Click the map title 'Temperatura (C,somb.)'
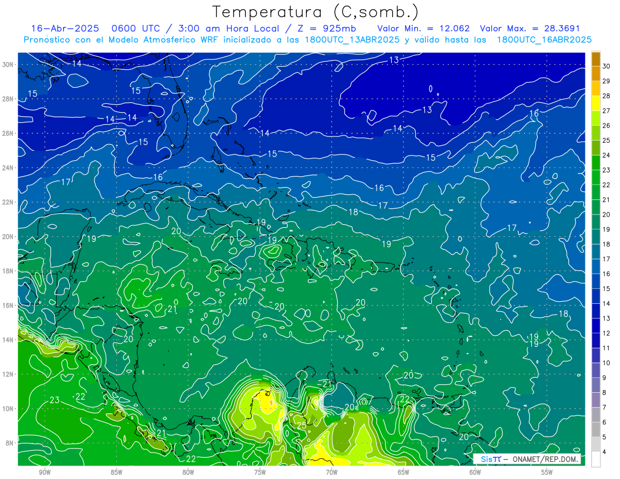The image size is (620, 479). pos(315,12)
